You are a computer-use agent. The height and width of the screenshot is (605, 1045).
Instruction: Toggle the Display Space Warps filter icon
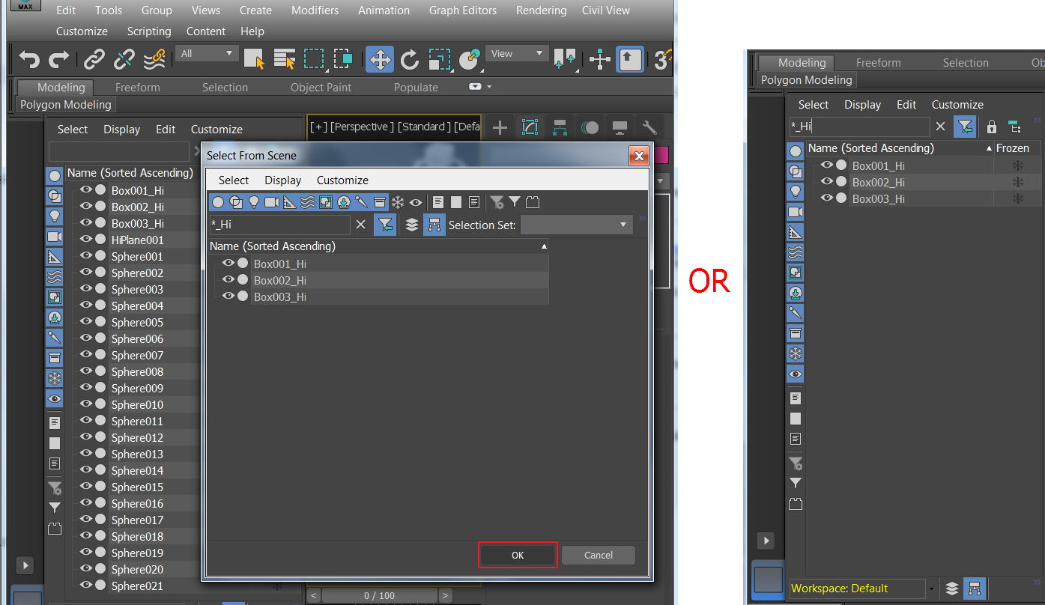click(308, 202)
